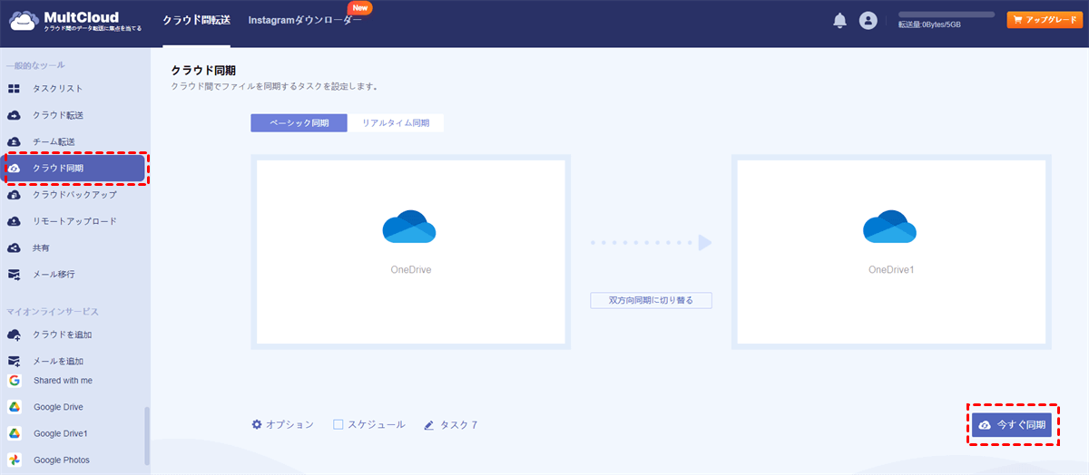Screen dimensions: 1089x475
Task: Click 双方向同期に切り替る button
Action: point(651,300)
